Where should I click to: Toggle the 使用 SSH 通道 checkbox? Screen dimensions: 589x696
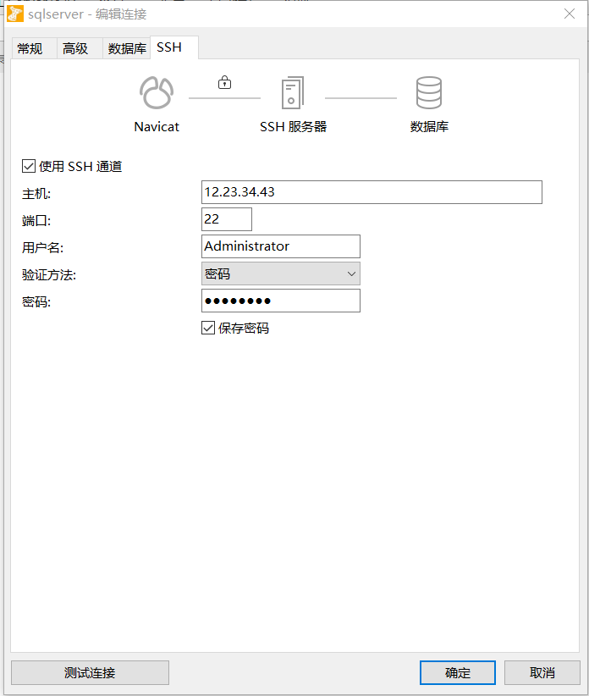29,167
